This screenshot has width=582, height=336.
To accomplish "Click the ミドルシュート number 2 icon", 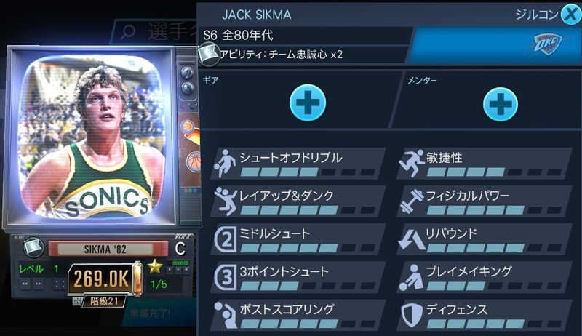I will pyautogui.click(x=225, y=239).
